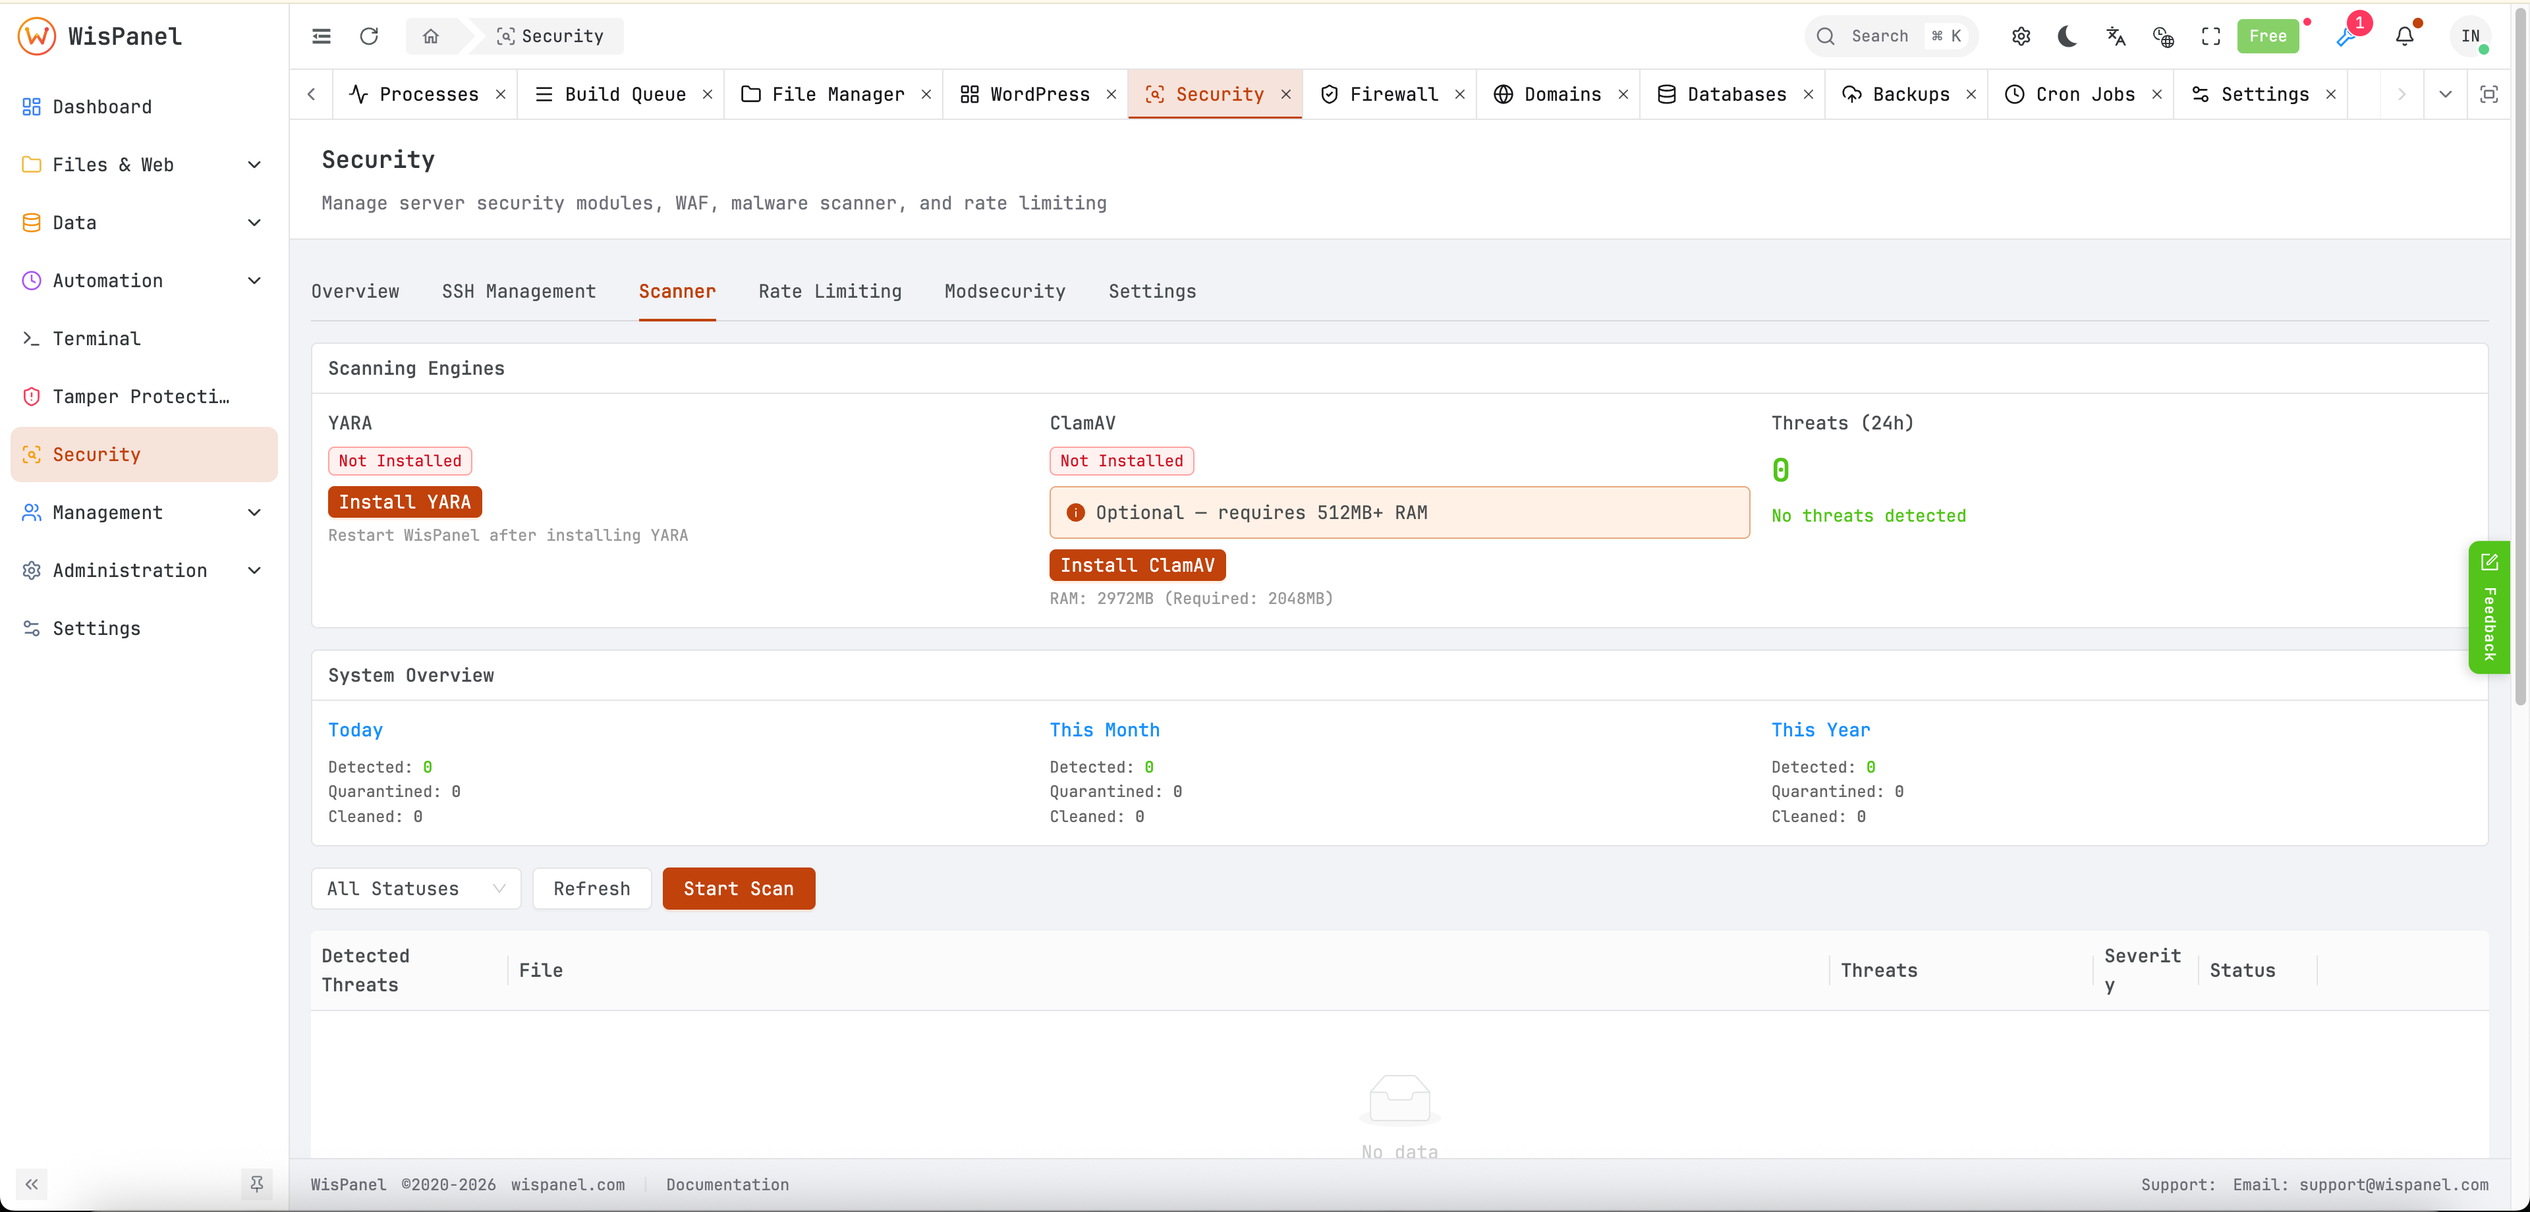
Task: Open Terminal from the sidebar
Action: 144,338
